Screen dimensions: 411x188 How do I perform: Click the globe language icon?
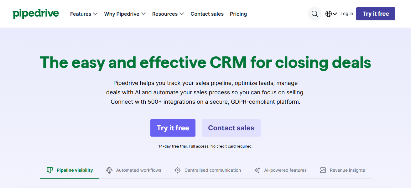click(328, 14)
